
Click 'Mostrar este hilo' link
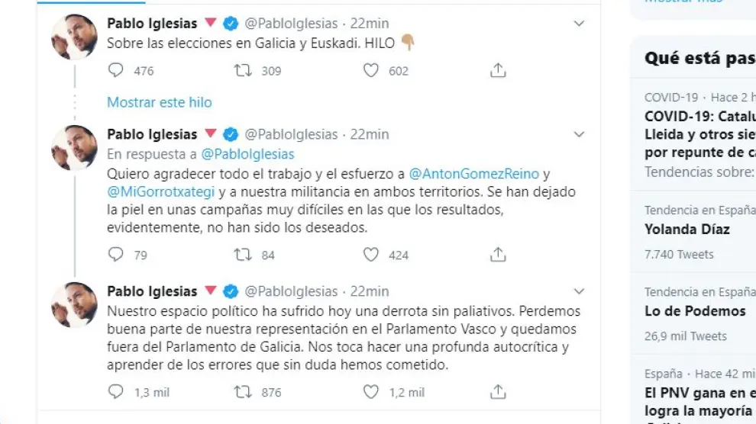coord(159,102)
